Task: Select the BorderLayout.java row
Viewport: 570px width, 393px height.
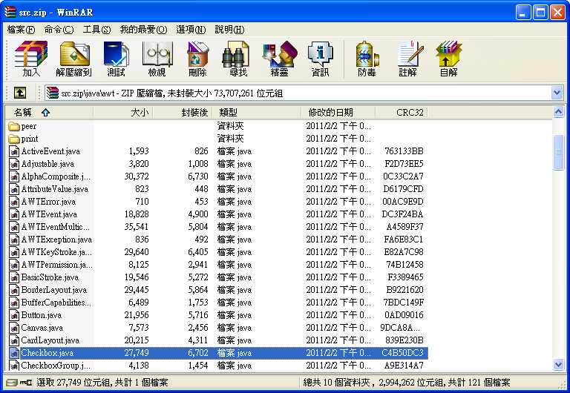Action: (217, 290)
